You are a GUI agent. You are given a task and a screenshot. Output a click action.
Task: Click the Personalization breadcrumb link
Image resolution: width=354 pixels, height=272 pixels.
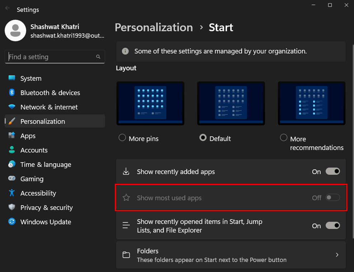point(154,27)
